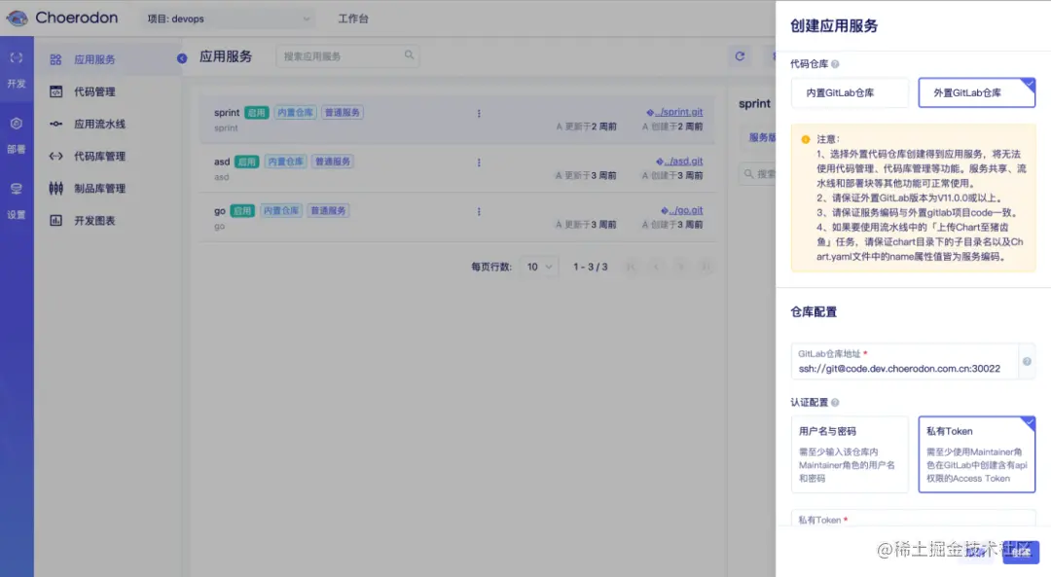This screenshot has width=1051, height=577.
Task: Click the help icon beside GitLab仓库地址 field
Action: (x=1027, y=361)
